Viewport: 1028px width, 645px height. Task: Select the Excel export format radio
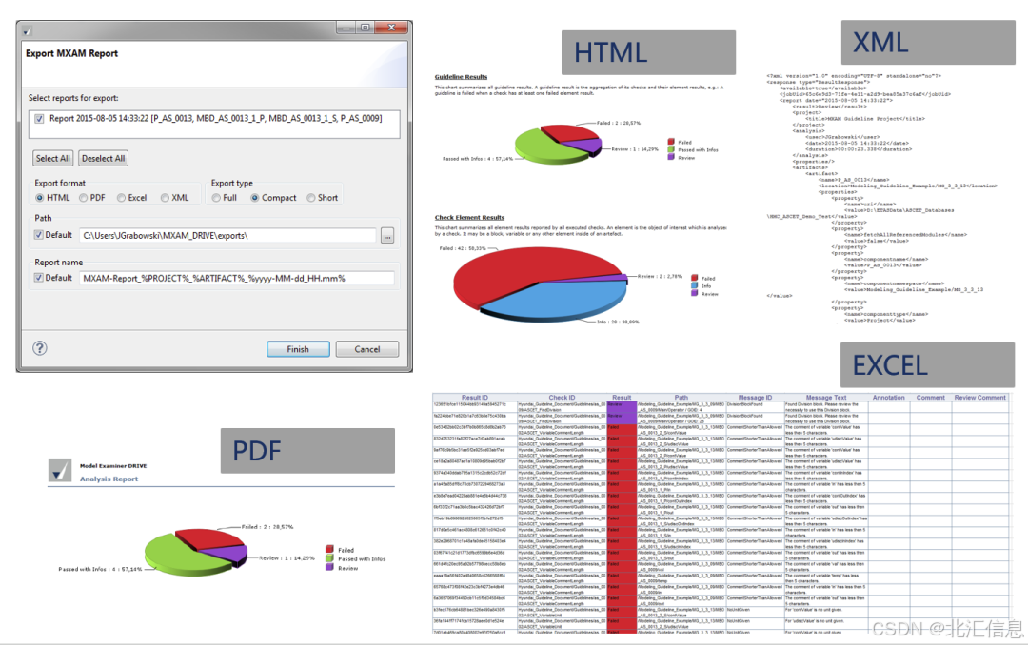pyautogui.click(x=121, y=197)
